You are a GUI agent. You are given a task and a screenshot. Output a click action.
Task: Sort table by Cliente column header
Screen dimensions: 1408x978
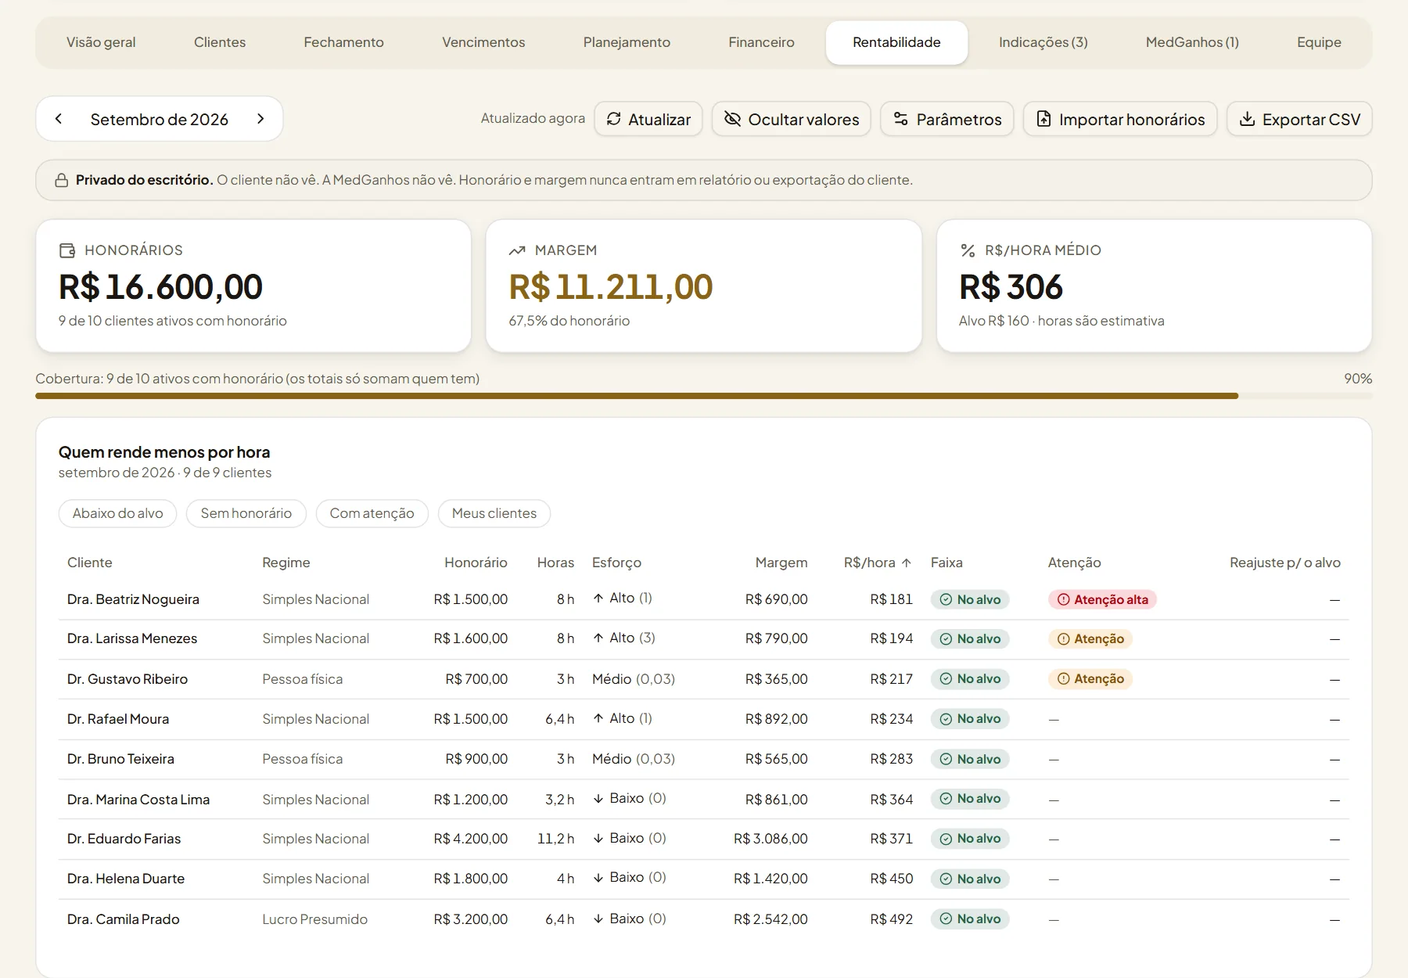coord(90,563)
